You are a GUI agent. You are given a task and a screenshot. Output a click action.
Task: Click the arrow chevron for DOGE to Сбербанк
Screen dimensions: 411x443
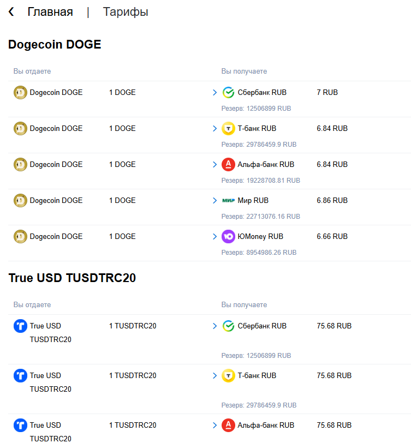215,92
